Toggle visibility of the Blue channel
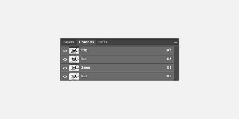The width and height of the screenshot is (239, 119). (65, 76)
